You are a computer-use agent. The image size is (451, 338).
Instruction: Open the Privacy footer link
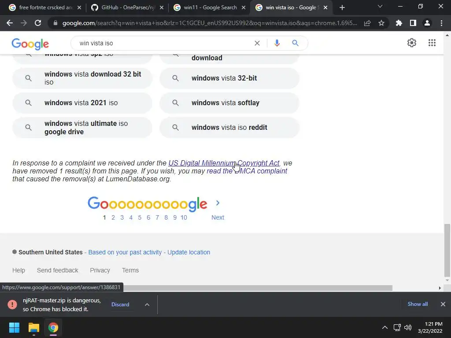(x=100, y=270)
